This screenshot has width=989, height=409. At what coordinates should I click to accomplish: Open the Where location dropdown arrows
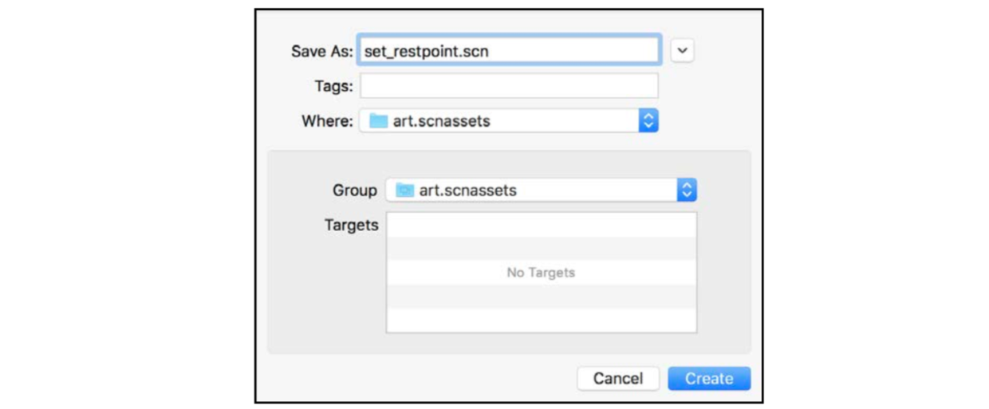(x=648, y=121)
